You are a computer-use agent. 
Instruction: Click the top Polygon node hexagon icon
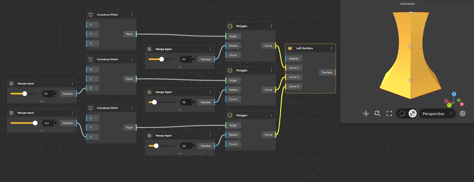(230, 26)
